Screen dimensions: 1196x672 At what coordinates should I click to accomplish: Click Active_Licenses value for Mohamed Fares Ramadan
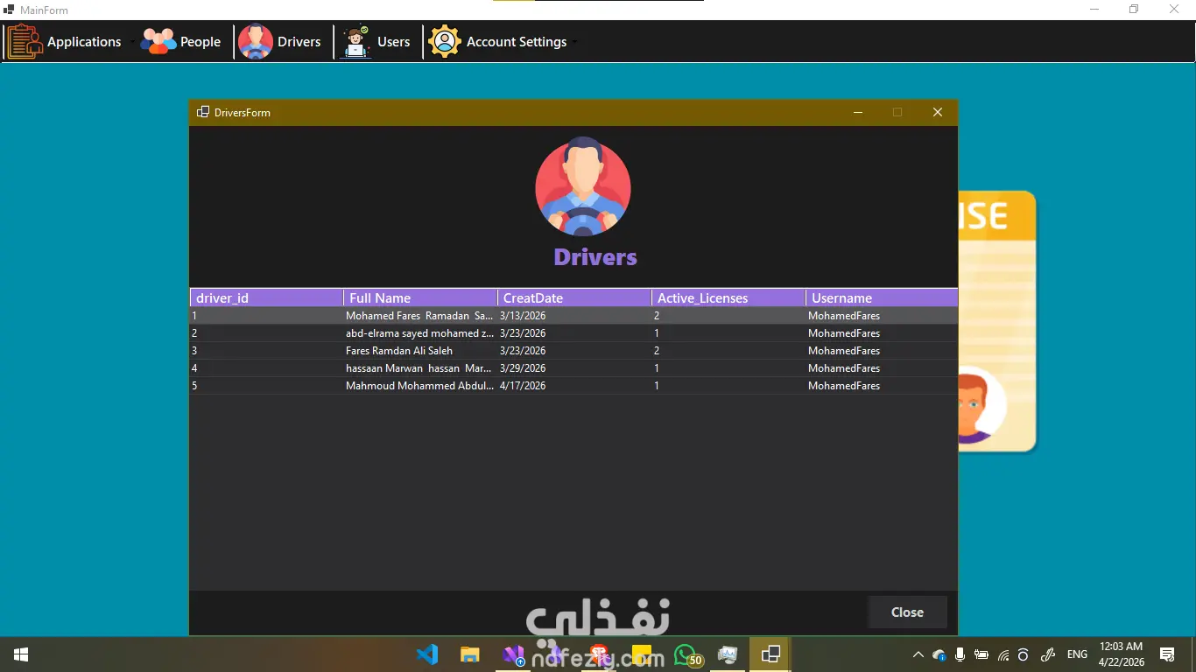(728, 316)
